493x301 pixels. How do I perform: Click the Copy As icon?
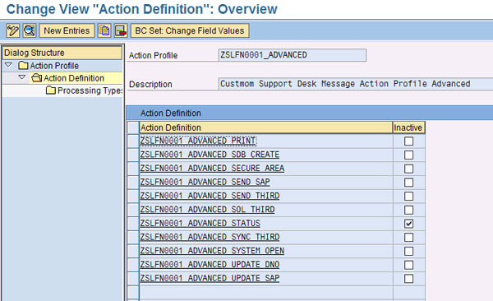tap(104, 30)
